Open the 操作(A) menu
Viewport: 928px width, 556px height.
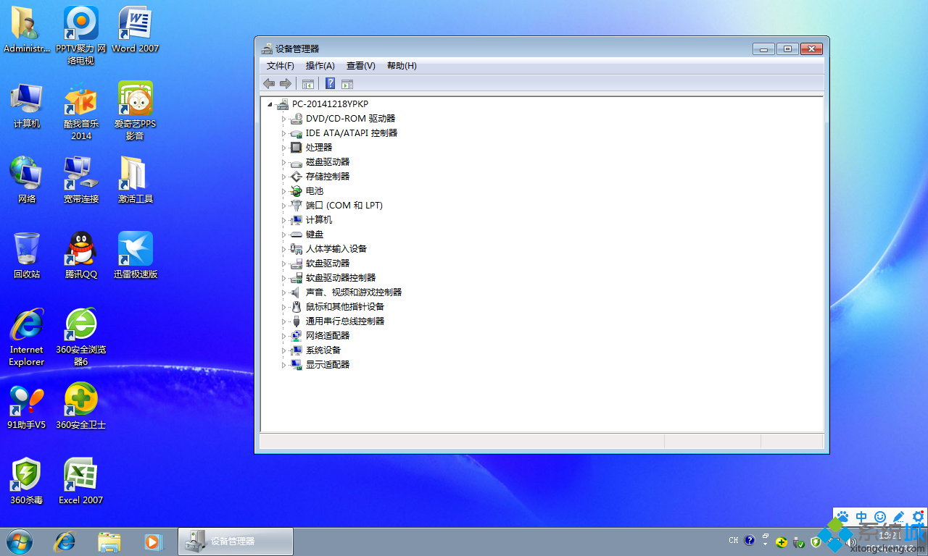click(320, 66)
